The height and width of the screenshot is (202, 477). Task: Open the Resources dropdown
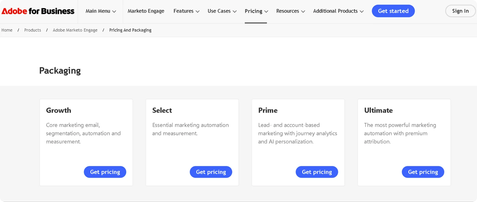pos(291,11)
